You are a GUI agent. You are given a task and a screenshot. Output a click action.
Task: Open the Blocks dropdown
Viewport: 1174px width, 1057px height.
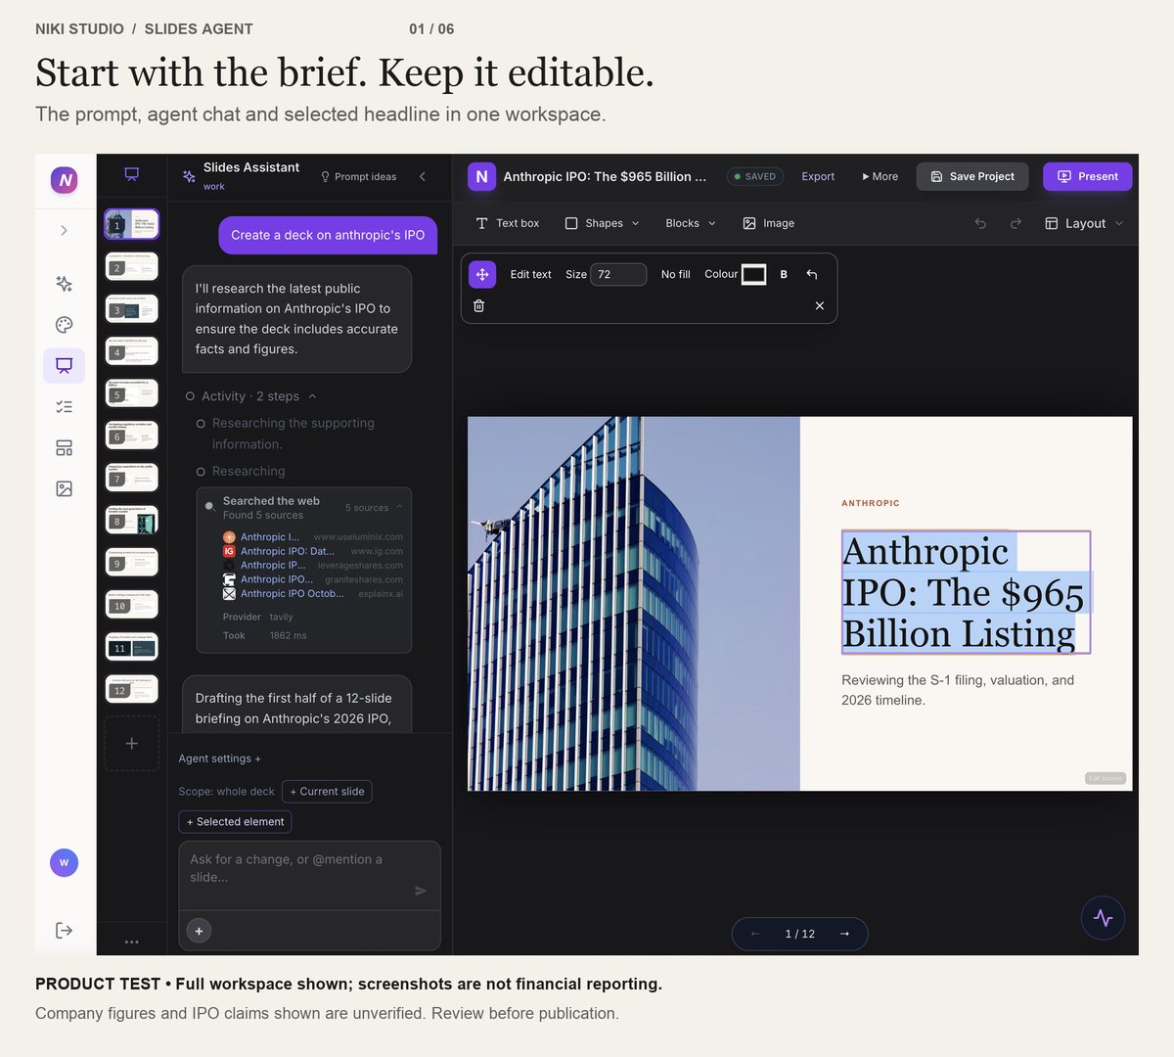click(691, 223)
